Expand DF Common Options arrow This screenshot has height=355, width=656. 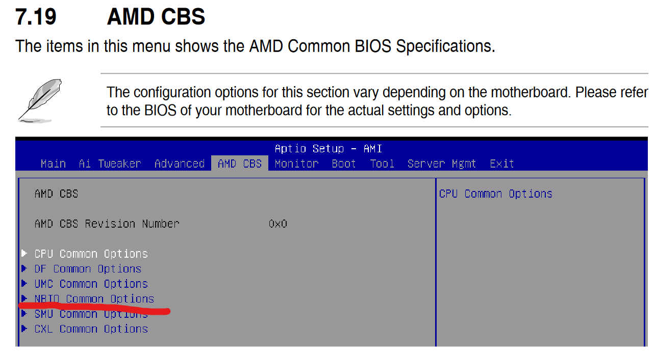pyautogui.click(x=24, y=268)
